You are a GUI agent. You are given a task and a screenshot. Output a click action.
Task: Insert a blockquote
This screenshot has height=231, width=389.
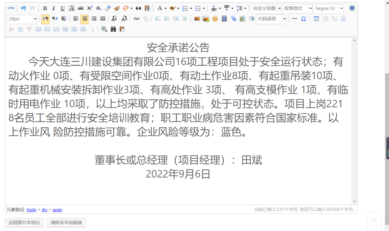pos(138,8)
